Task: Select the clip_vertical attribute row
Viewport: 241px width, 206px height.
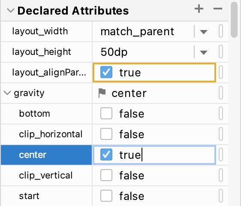Action: [114, 176]
